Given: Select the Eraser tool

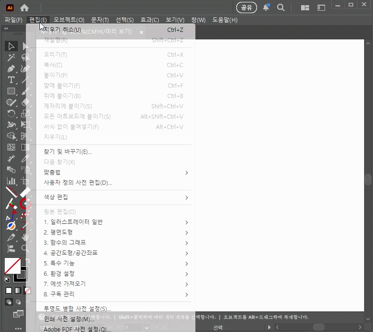Looking at the screenshot, I should tap(25, 102).
